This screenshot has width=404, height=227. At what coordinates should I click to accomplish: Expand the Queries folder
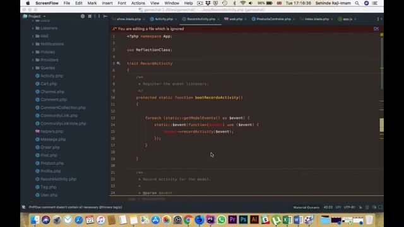coord(33,68)
